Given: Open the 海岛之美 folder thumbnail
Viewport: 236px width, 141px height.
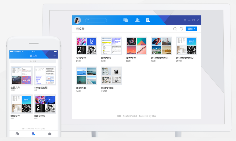Looking at the screenshot, I should [x=87, y=76].
